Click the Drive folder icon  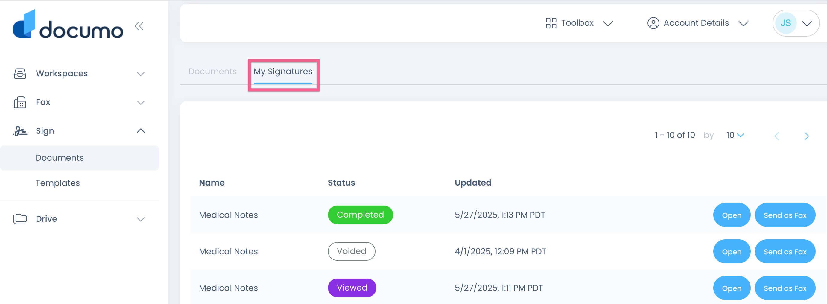click(20, 219)
